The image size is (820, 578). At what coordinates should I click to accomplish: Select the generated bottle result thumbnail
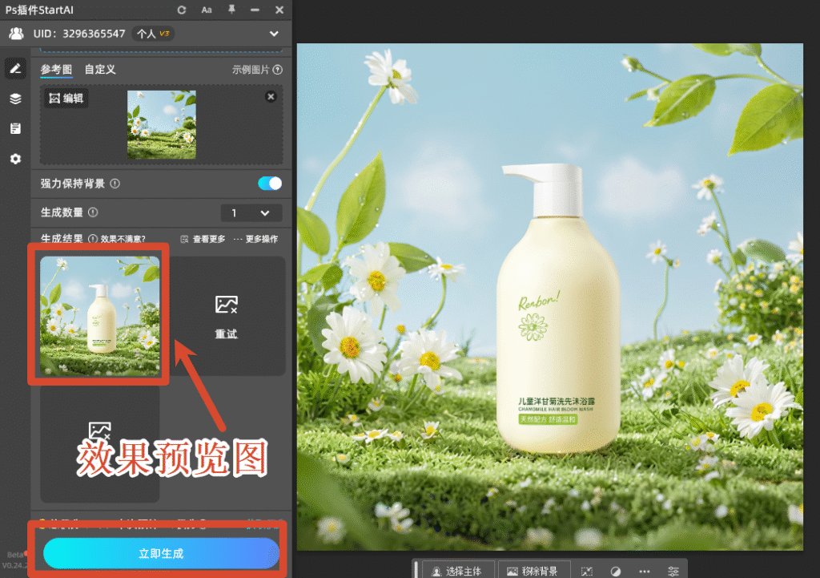pos(100,316)
